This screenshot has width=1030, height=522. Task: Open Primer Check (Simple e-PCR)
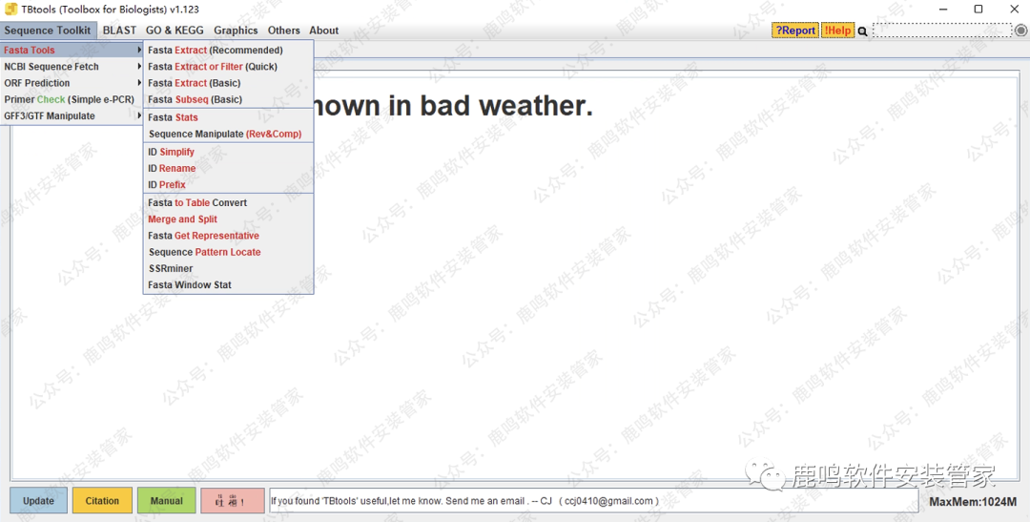click(x=69, y=99)
